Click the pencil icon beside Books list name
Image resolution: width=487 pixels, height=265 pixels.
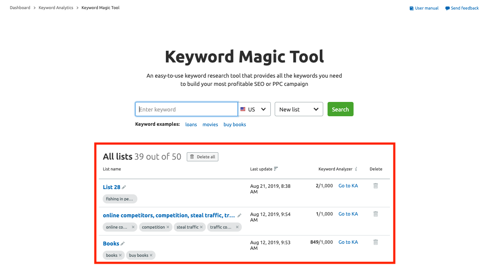point(122,243)
